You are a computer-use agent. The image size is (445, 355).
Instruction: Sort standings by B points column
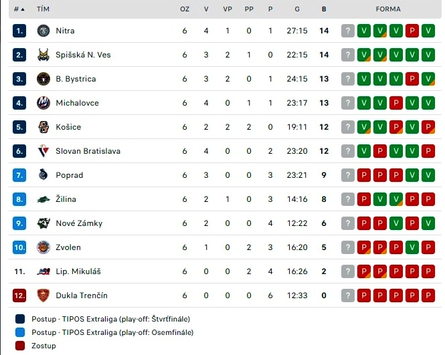[324, 9]
